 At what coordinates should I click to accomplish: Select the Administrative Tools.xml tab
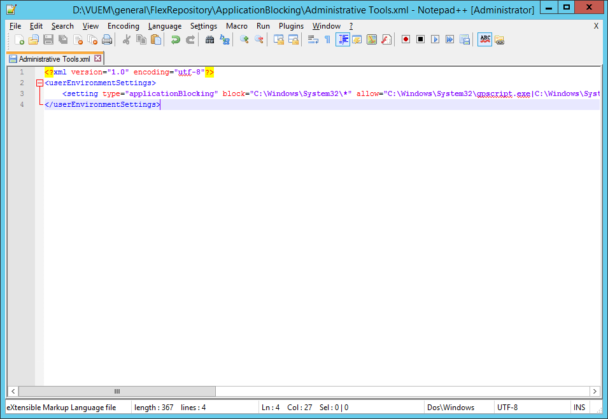[54, 59]
